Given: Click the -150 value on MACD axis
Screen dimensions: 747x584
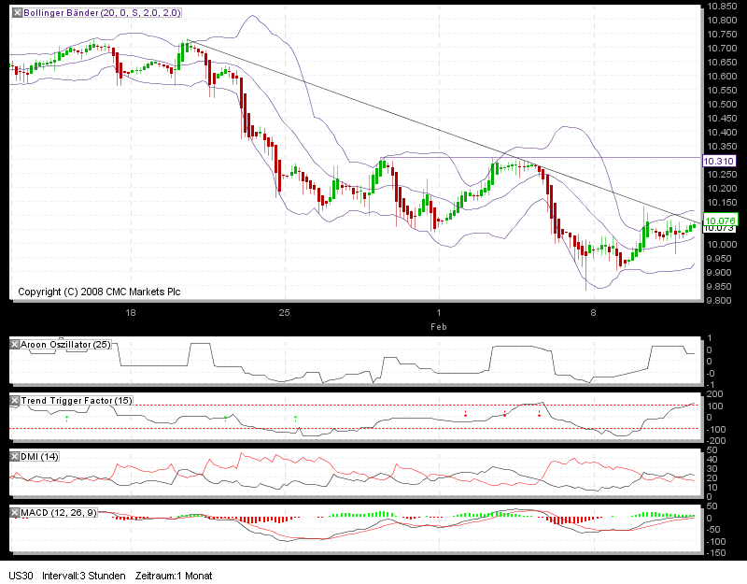Looking at the screenshot, I should click(715, 553).
